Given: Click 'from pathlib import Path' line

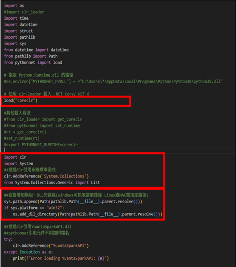Looking at the screenshot, I should click(x=31, y=56).
